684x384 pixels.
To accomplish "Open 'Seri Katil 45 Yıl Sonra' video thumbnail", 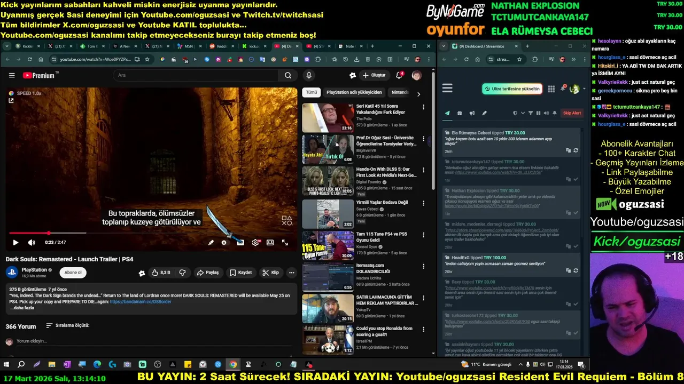I will [328, 117].
